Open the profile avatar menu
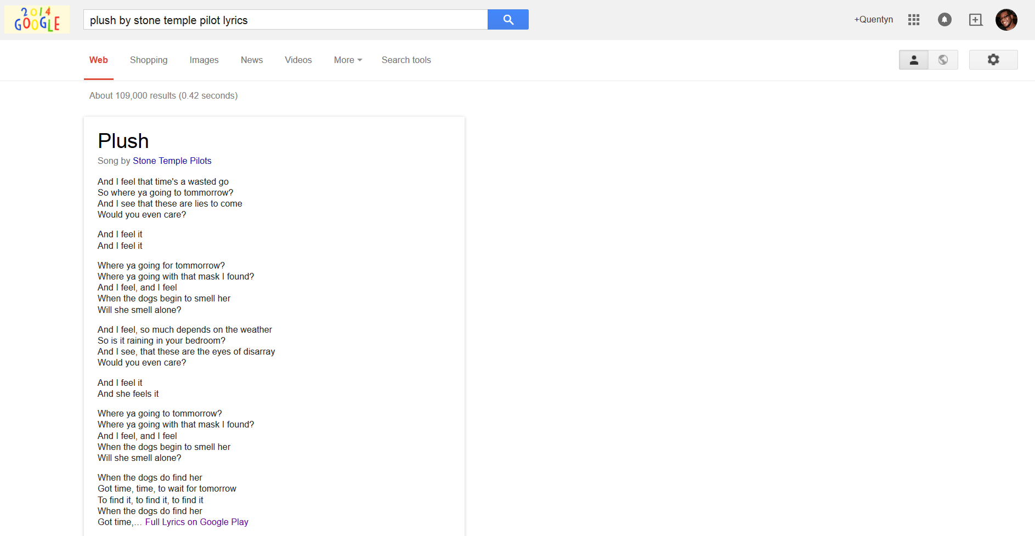This screenshot has height=536, width=1035. pos(1006,20)
